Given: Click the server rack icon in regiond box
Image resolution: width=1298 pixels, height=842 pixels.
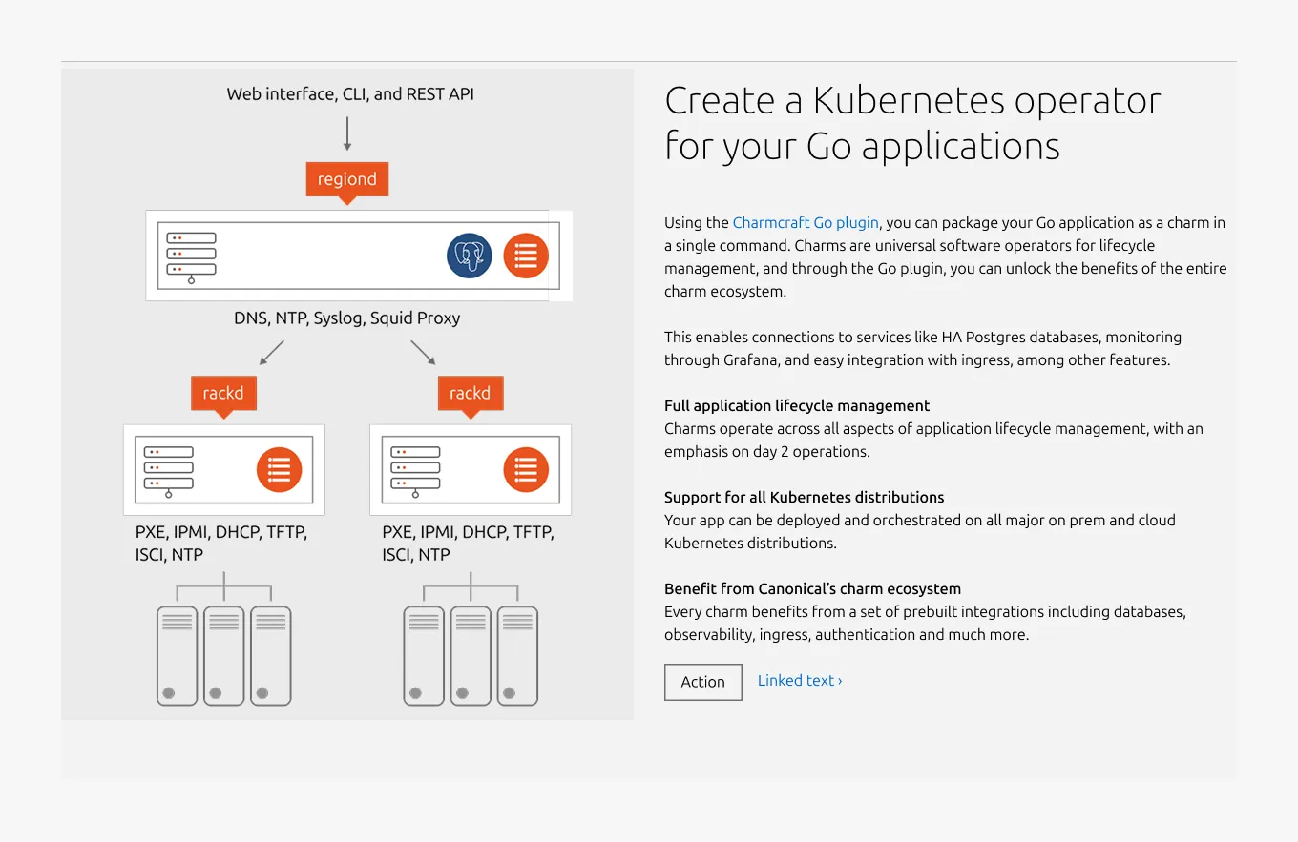Looking at the screenshot, I should (191, 257).
